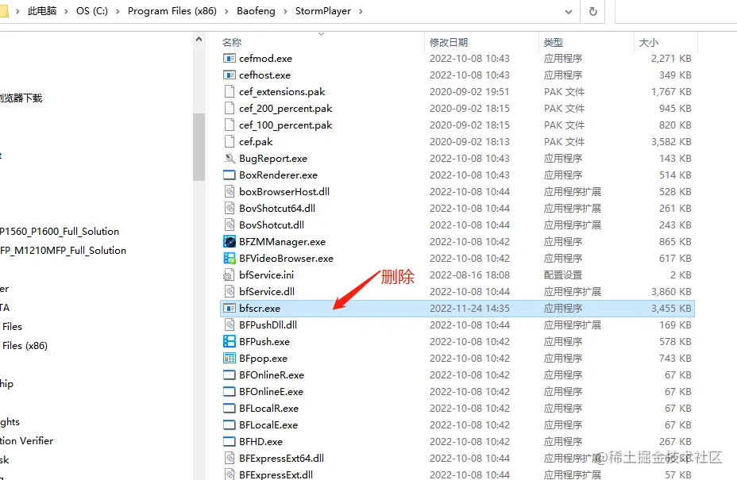The image size is (737, 480).
Task: Click the 配置设置 type cell of bfService.ini
Action: 563,275
